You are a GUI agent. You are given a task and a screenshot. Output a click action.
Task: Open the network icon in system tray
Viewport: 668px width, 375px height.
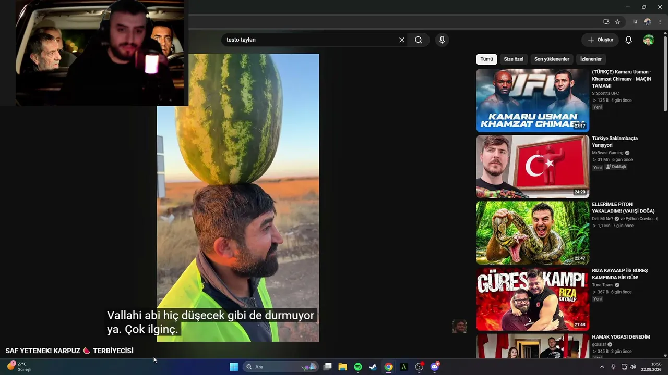[624, 367]
